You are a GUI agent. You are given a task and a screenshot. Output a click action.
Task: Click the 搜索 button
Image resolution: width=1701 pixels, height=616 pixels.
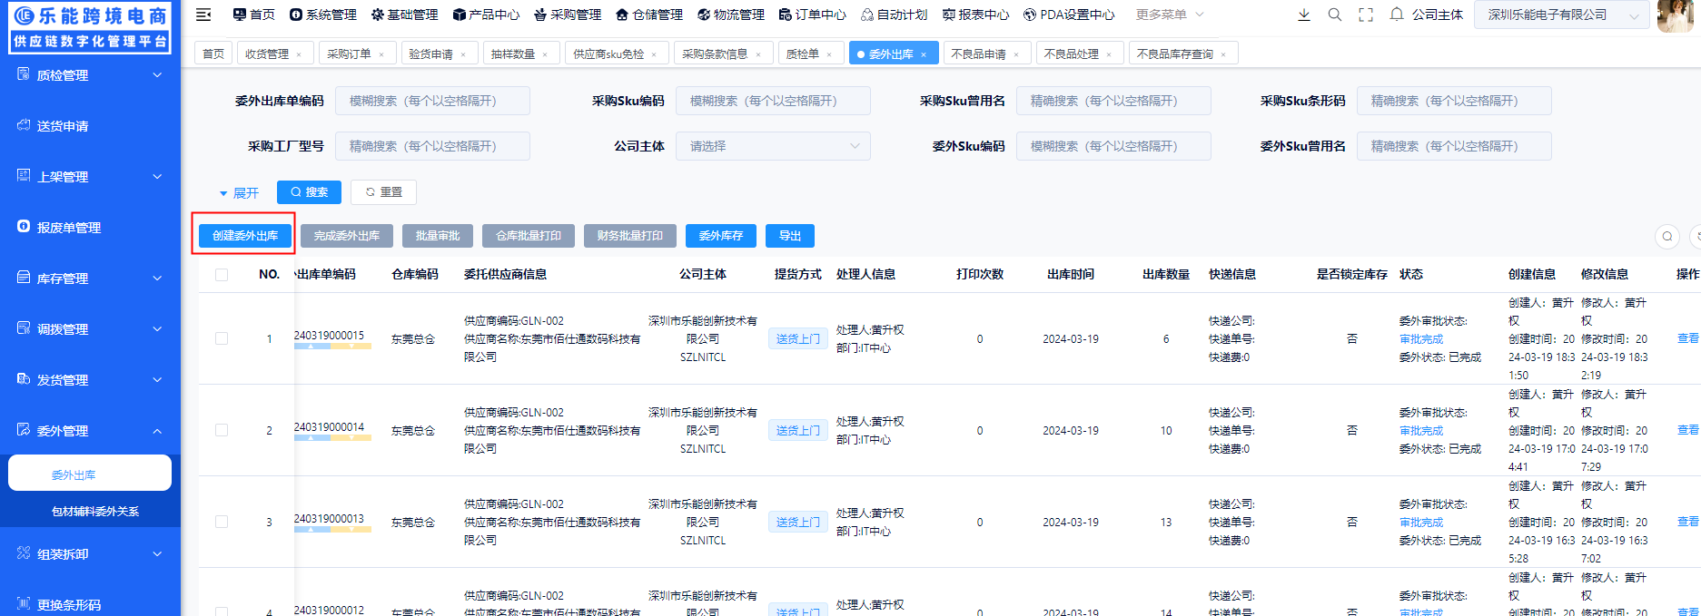point(309,192)
